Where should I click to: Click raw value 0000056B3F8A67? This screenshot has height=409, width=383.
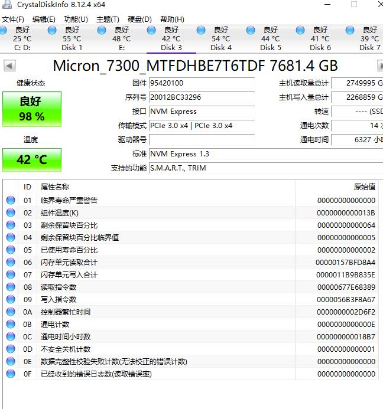[346, 299]
